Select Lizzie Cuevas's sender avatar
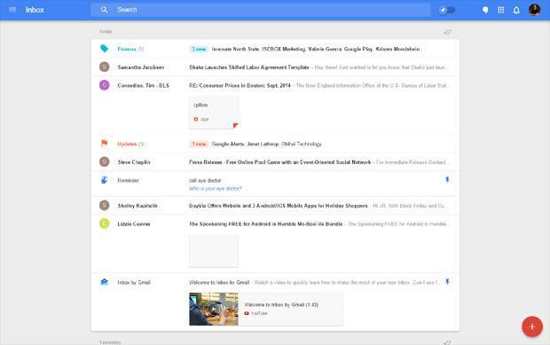The height and width of the screenshot is (345, 550). coord(104,223)
